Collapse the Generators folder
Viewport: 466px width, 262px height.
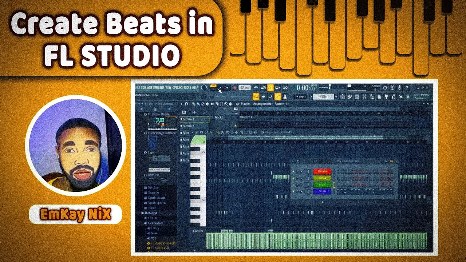tap(155, 223)
